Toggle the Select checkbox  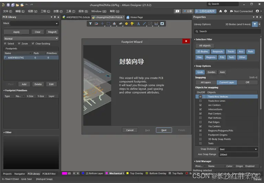[x=5, y=43]
